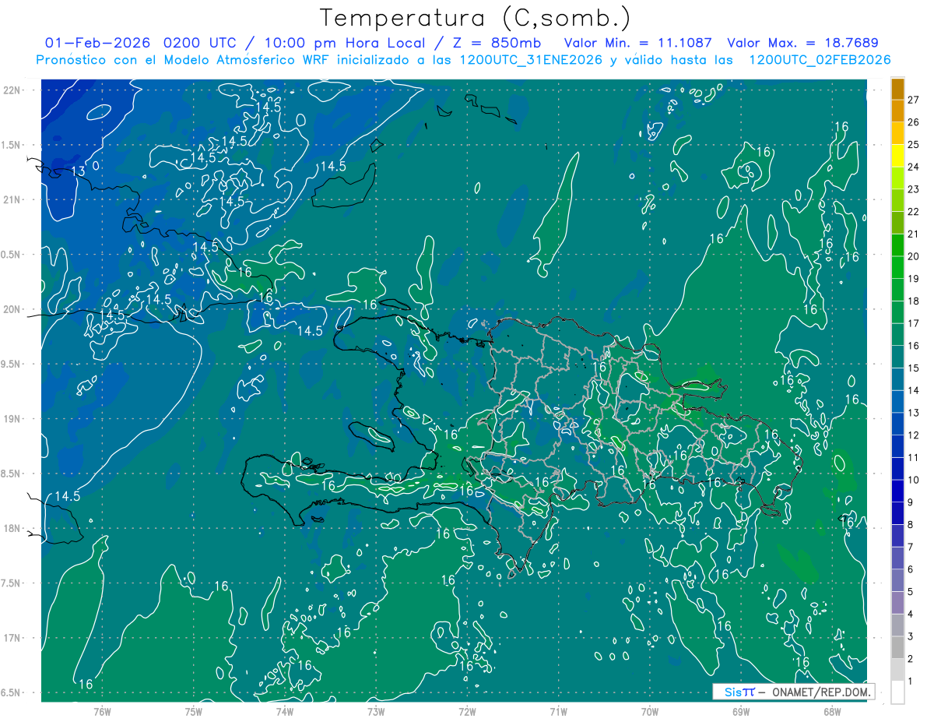The width and height of the screenshot is (934, 722).
Task: Click the '1200UTC_02FEB2026' valid-until timestamp
Action: click(x=820, y=60)
